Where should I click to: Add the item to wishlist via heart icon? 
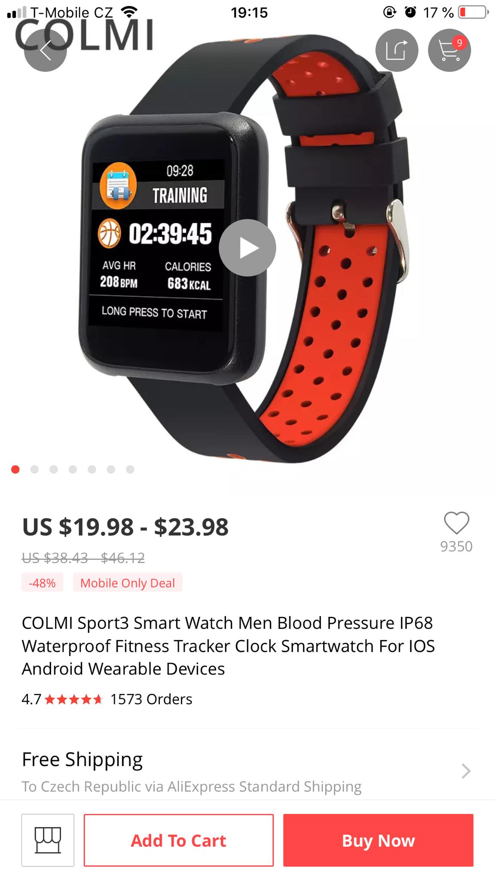coord(456,523)
